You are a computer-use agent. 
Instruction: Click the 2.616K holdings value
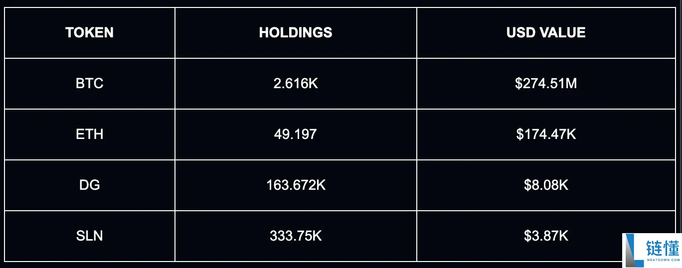pos(296,84)
